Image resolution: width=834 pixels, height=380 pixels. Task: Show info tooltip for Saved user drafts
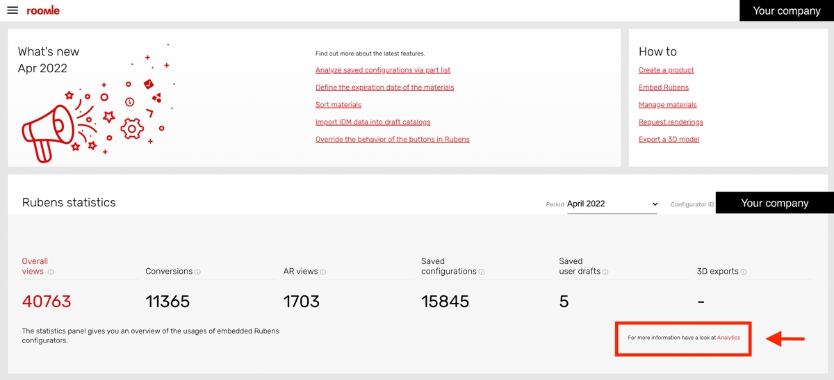point(606,272)
